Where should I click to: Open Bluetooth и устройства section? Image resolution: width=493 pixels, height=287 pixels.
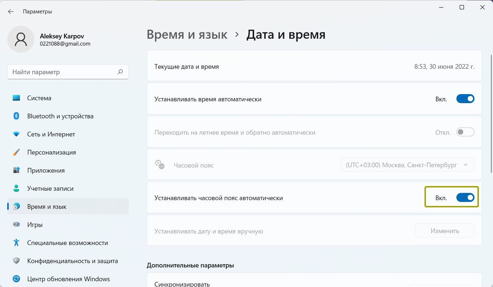[68, 116]
